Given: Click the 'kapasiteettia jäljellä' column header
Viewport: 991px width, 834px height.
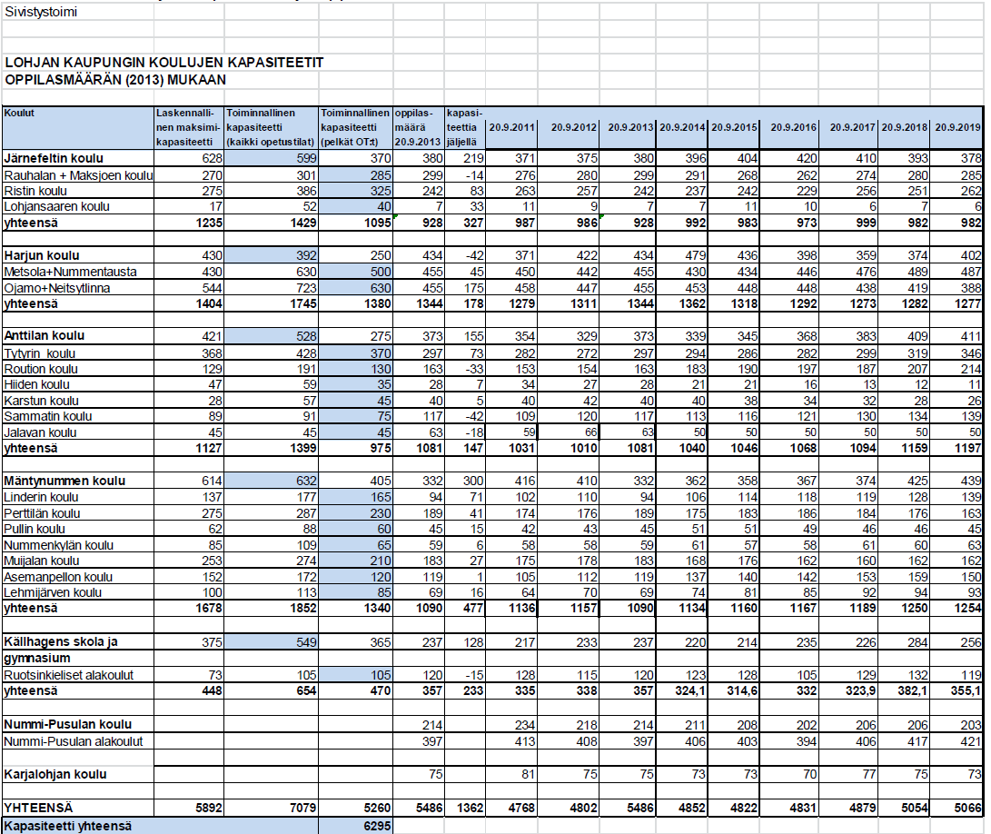Looking at the screenshot, I should (x=465, y=127).
